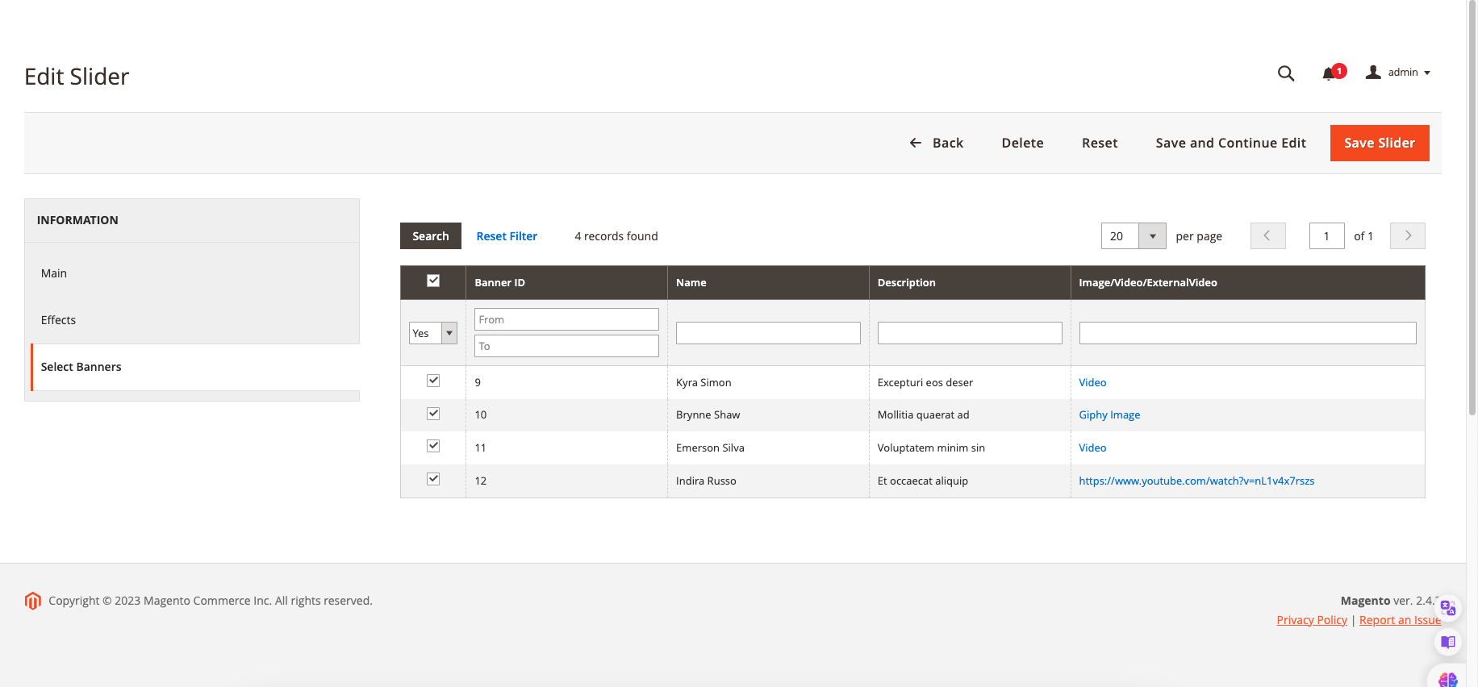This screenshot has height=687, width=1478.
Task: Open Video link for Emerson Silva
Action: coord(1092,448)
